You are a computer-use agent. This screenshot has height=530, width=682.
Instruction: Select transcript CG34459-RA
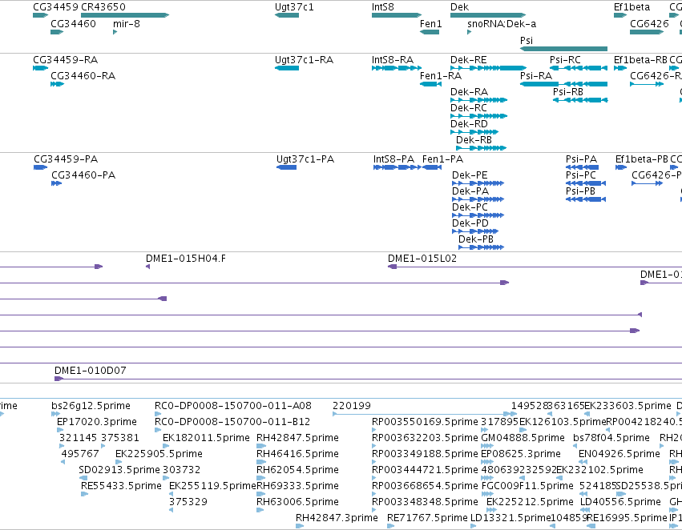point(40,68)
